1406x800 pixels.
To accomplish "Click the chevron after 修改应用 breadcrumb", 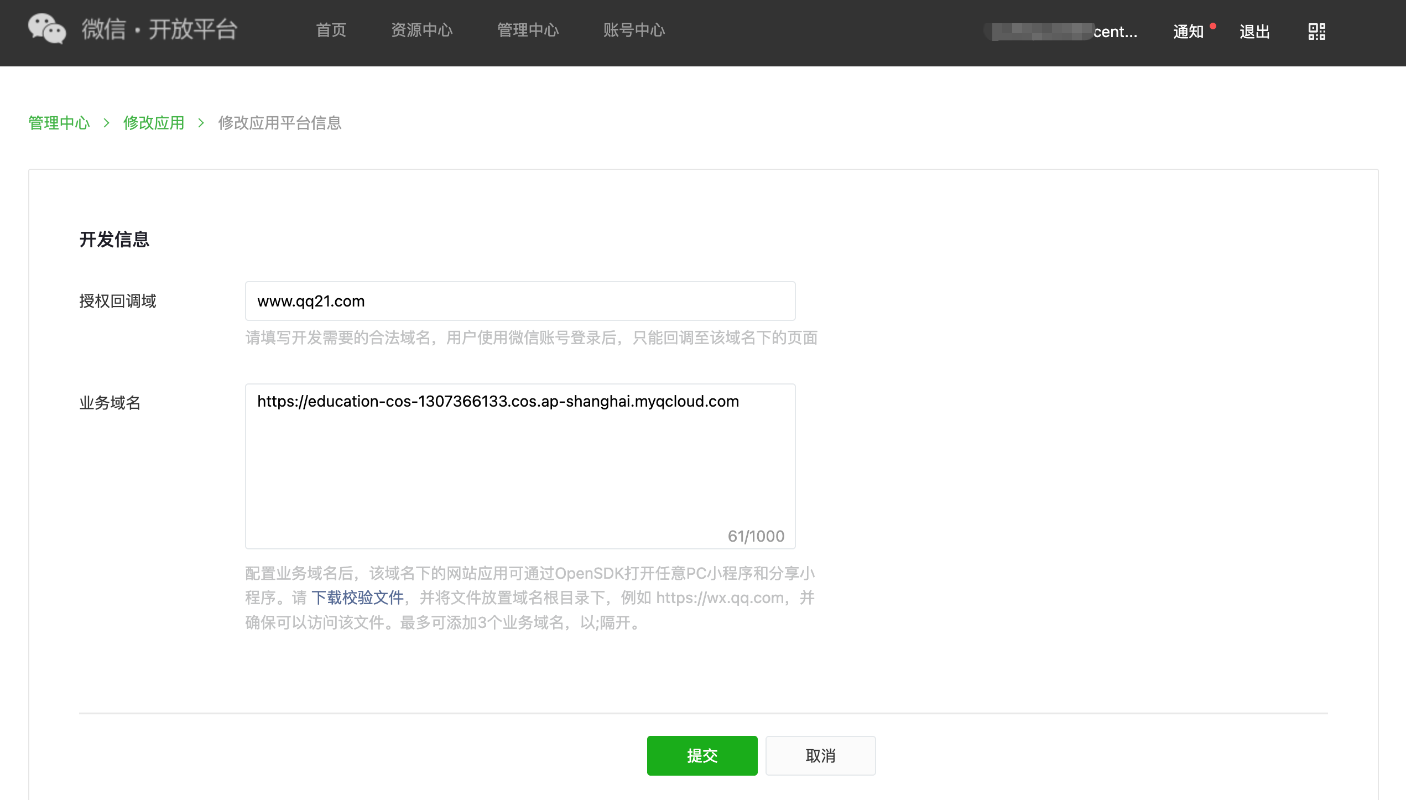I will 201,123.
